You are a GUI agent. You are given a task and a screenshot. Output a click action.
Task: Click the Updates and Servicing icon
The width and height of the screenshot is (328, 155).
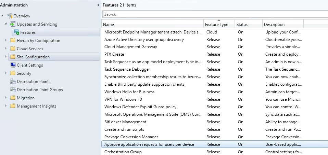[13, 24]
